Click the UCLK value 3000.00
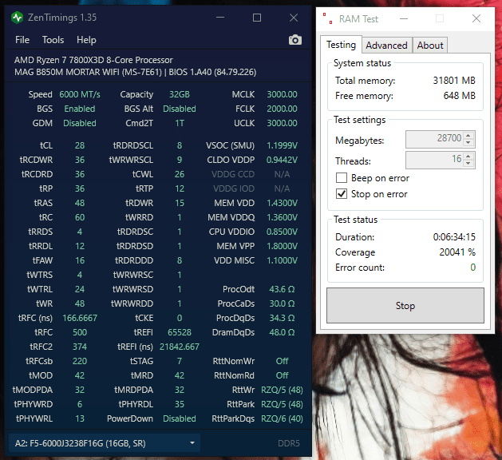 coord(282,123)
